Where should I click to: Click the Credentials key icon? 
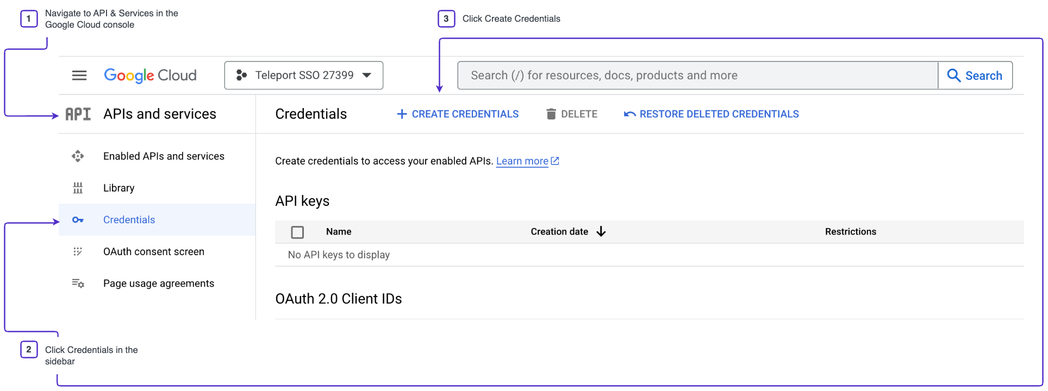coord(78,220)
